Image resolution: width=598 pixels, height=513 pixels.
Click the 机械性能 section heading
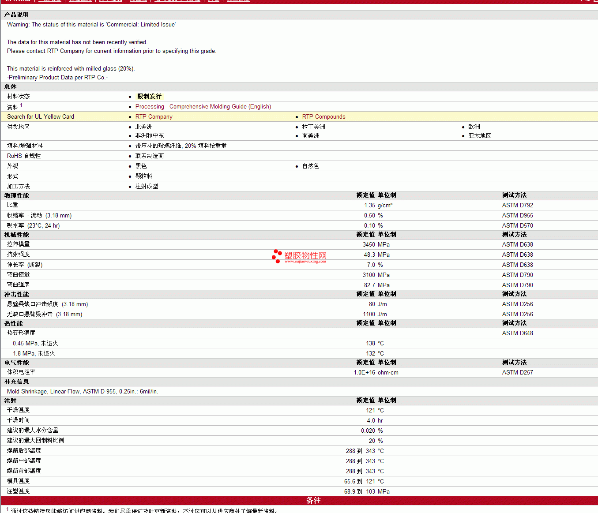[16, 235]
